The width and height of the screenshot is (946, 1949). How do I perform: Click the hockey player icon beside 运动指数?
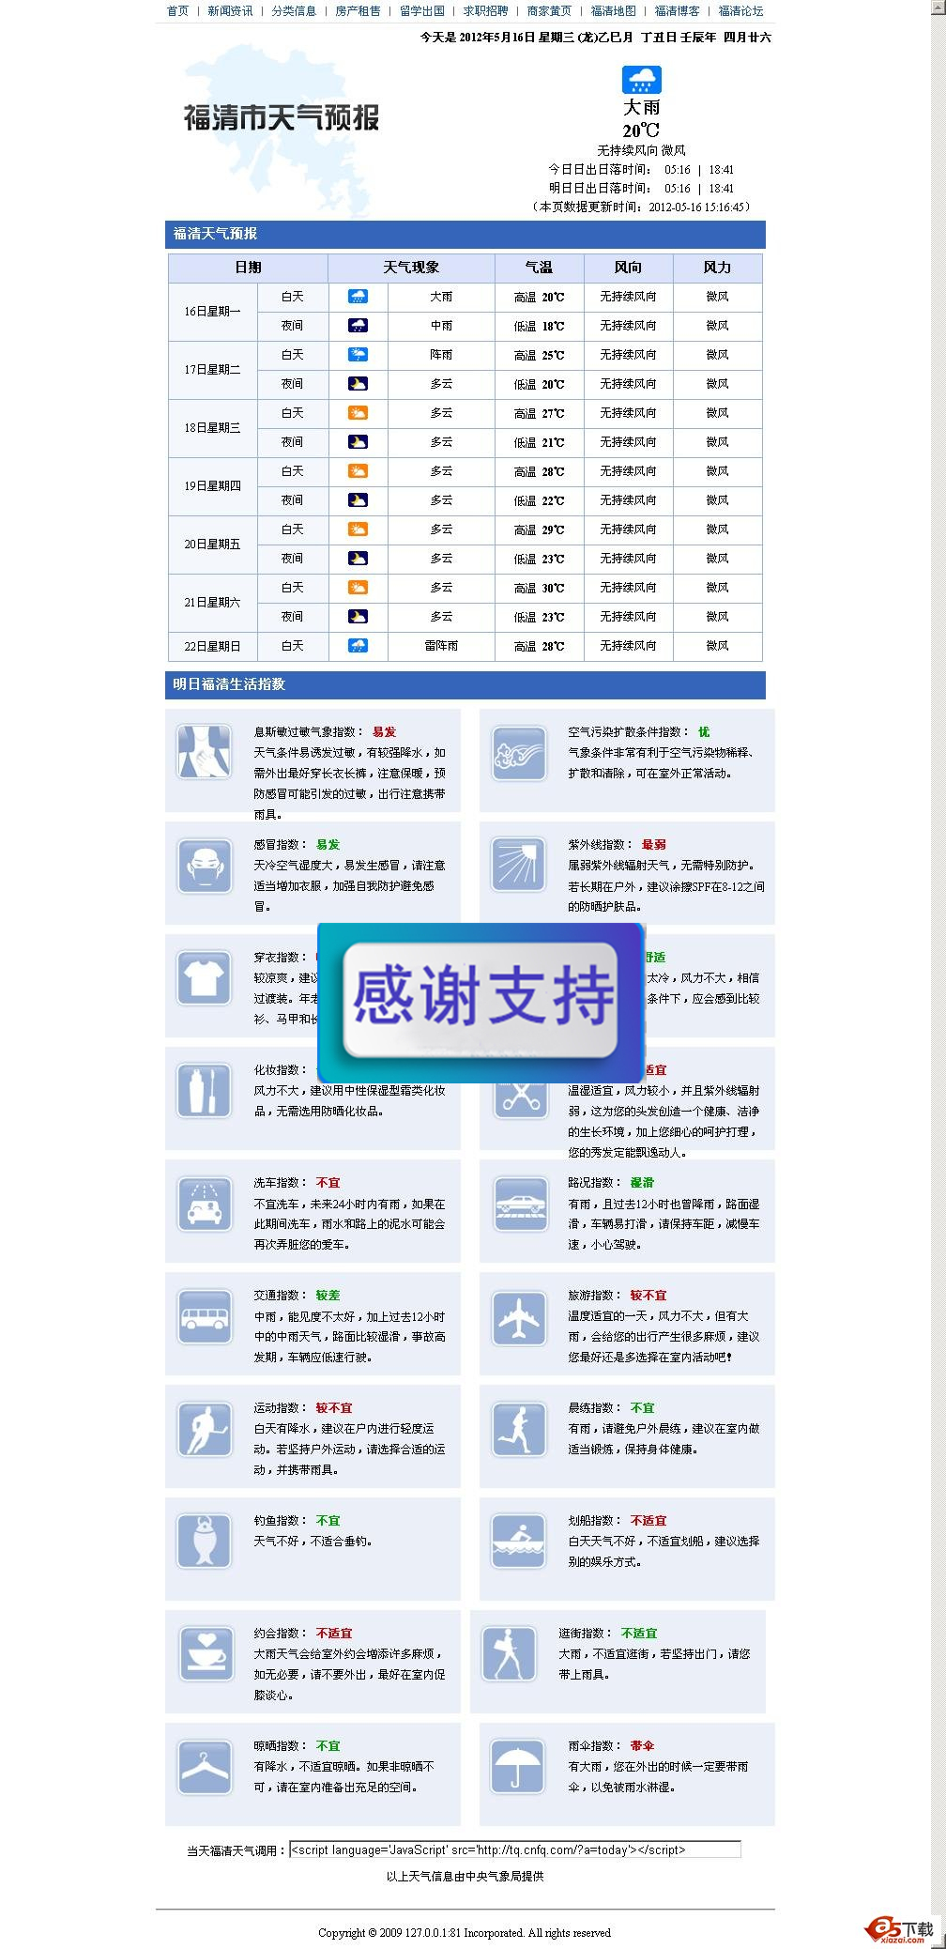pos(204,1429)
